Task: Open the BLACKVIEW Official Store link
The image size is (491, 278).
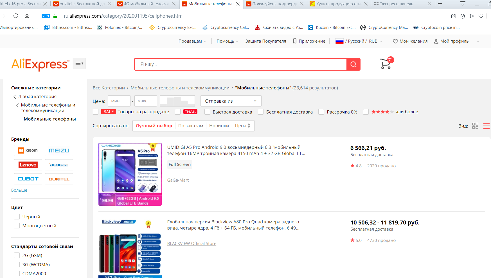Action: coord(192,244)
